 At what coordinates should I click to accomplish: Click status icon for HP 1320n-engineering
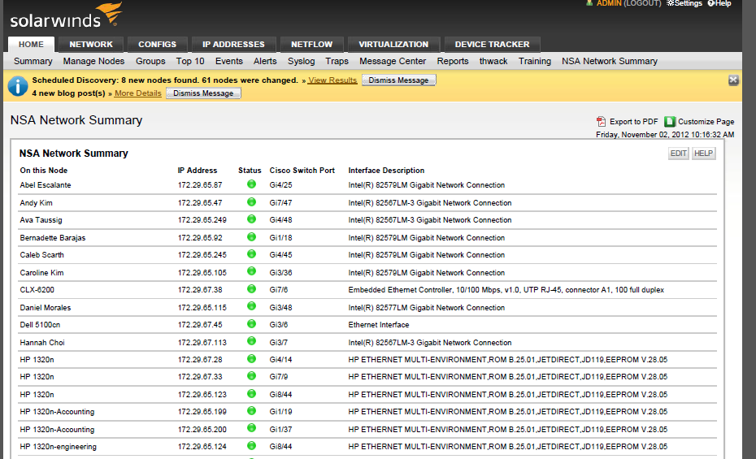251,446
